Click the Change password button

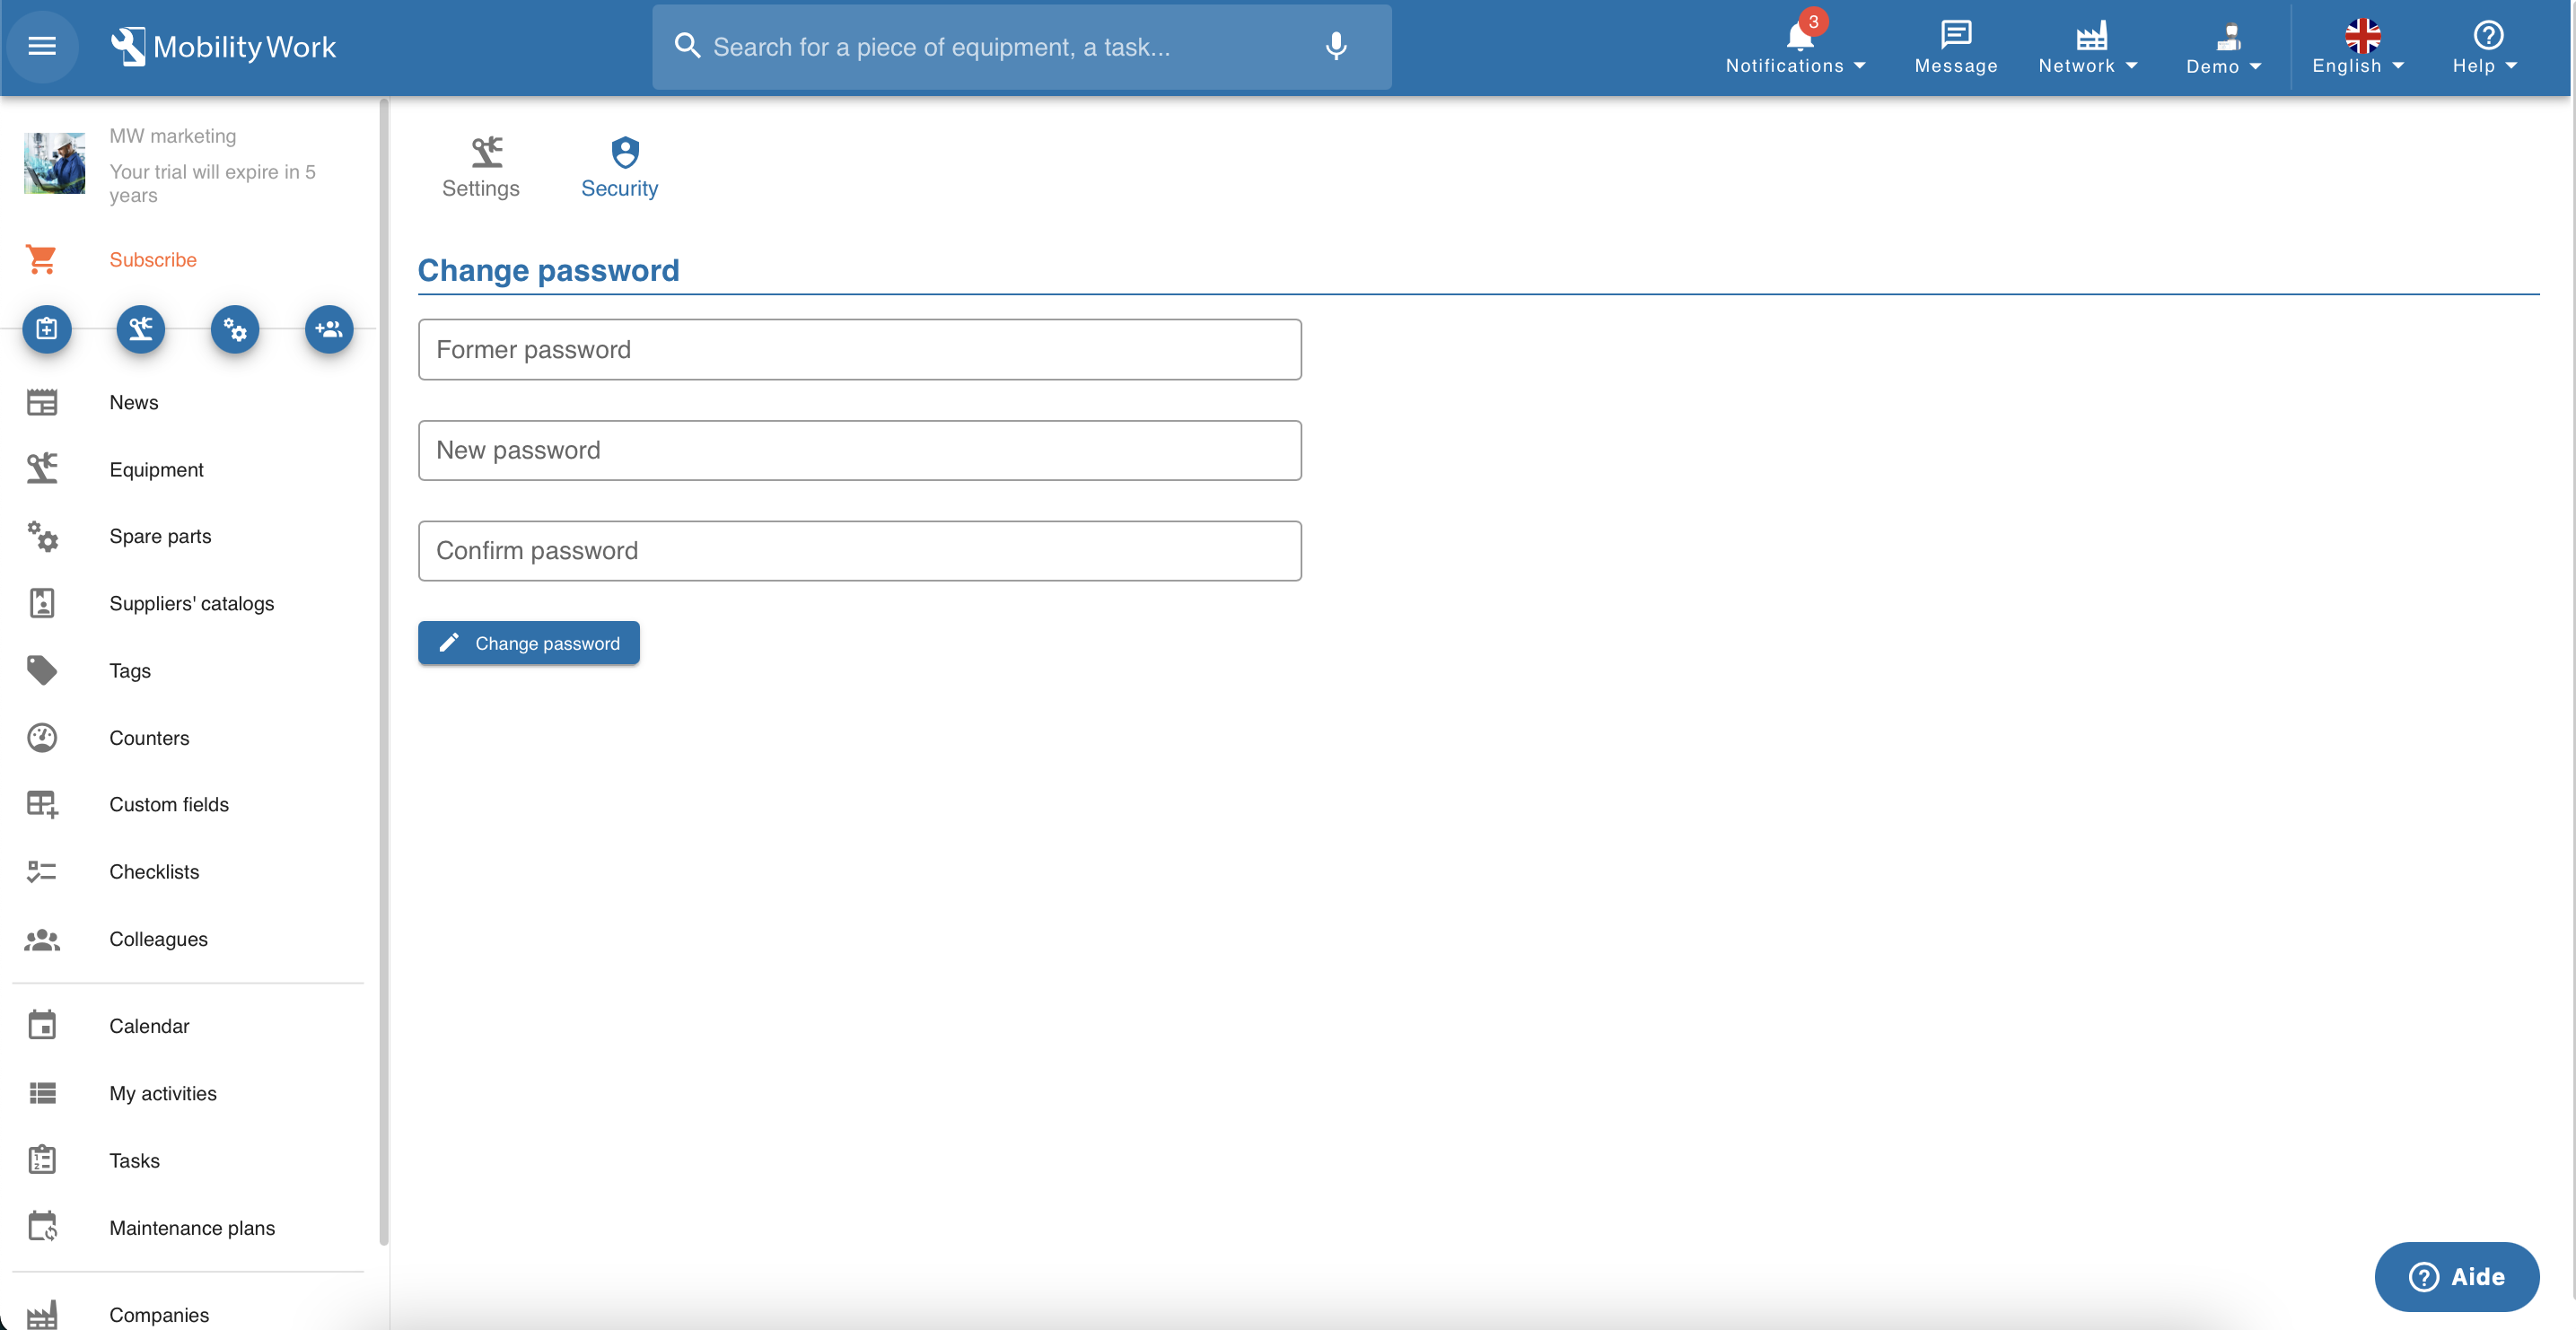point(529,642)
